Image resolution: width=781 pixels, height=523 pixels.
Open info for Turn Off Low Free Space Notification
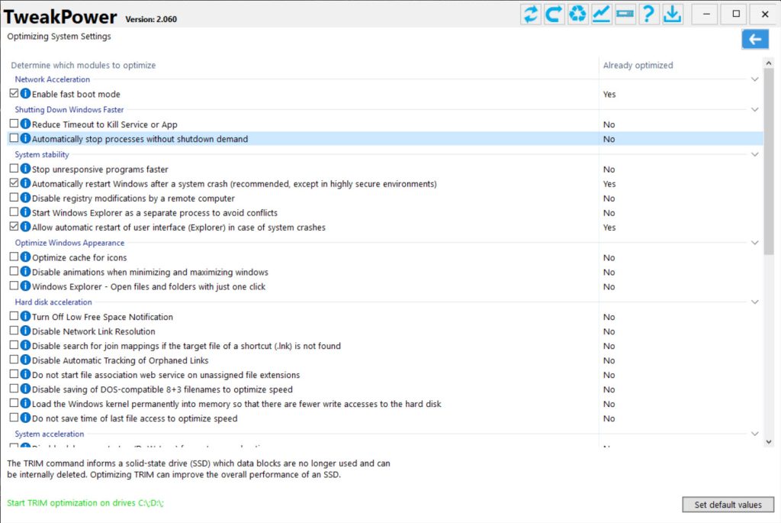[x=25, y=317]
